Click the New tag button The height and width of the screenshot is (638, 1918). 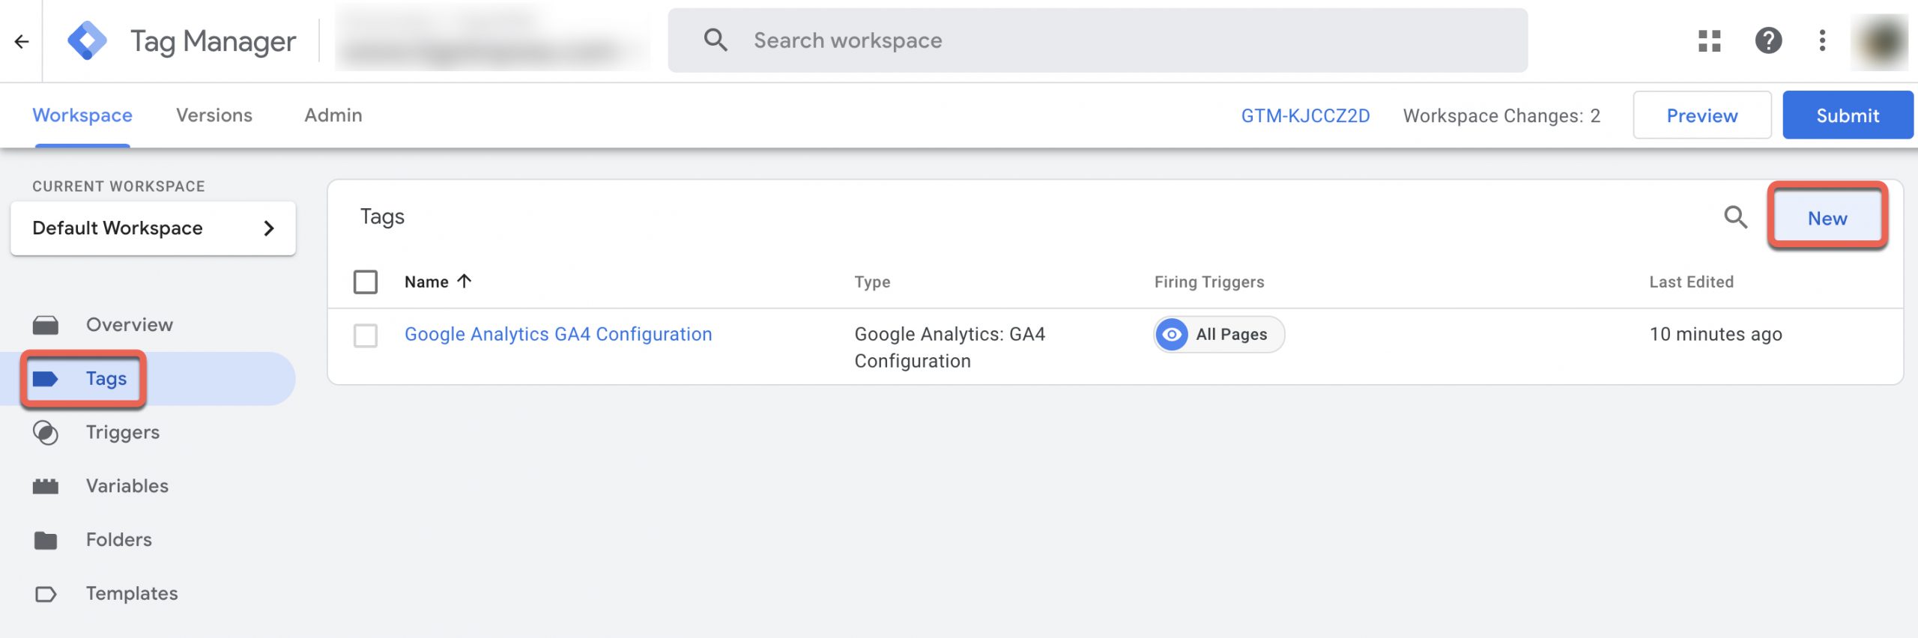1827,218
